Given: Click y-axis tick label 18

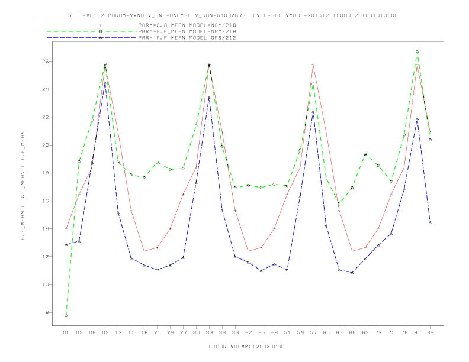Looking at the screenshot, I should (45, 173).
